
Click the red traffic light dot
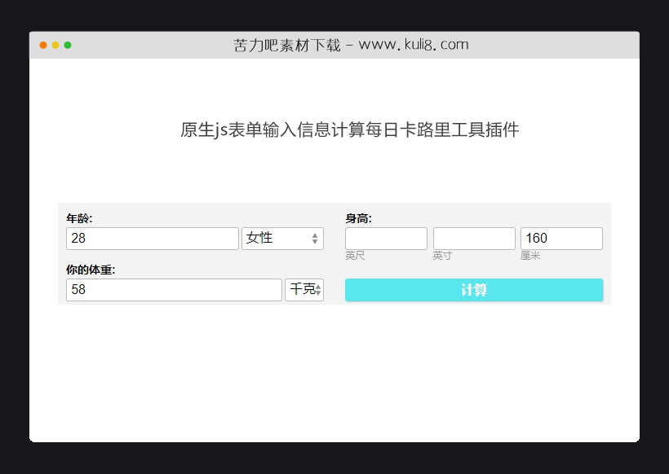click(x=42, y=46)
